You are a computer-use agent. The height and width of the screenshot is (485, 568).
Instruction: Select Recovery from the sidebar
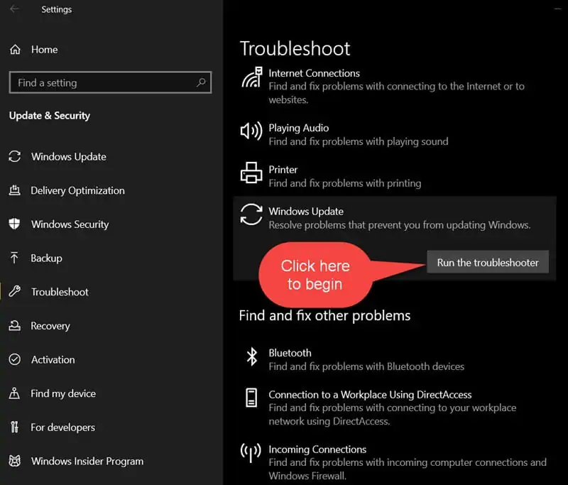click(x=50, y=326)
